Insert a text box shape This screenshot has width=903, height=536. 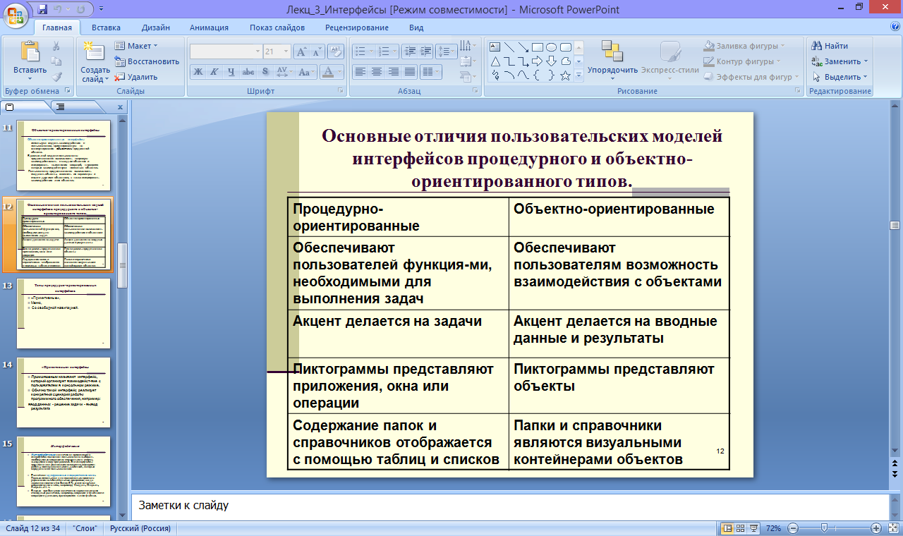495,47
